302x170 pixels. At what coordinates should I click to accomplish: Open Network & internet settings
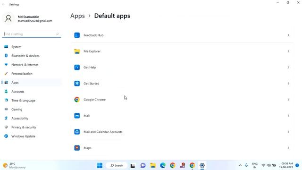click(32, 65)
